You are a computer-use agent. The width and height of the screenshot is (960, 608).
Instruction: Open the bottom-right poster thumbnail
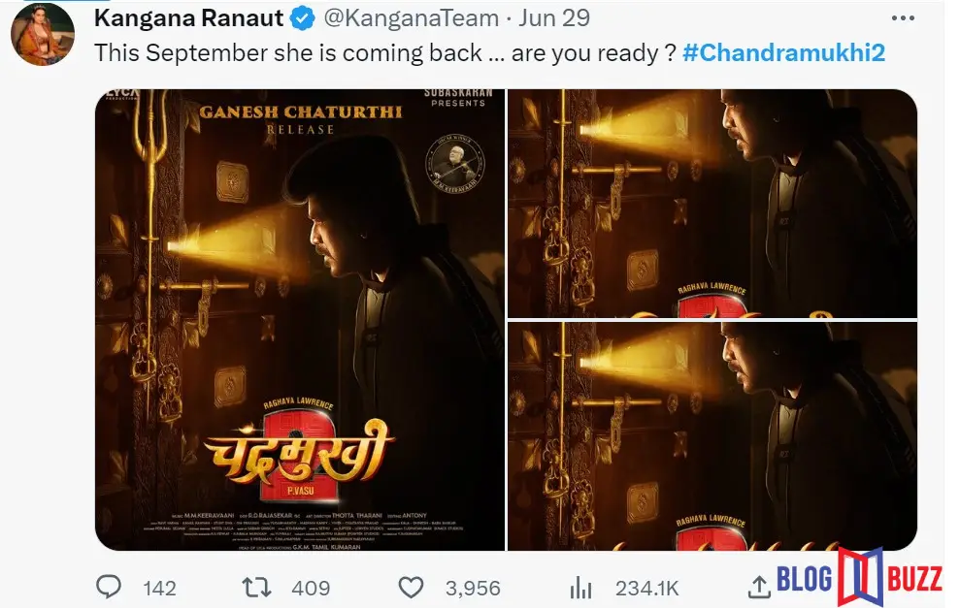pos(712,436)
